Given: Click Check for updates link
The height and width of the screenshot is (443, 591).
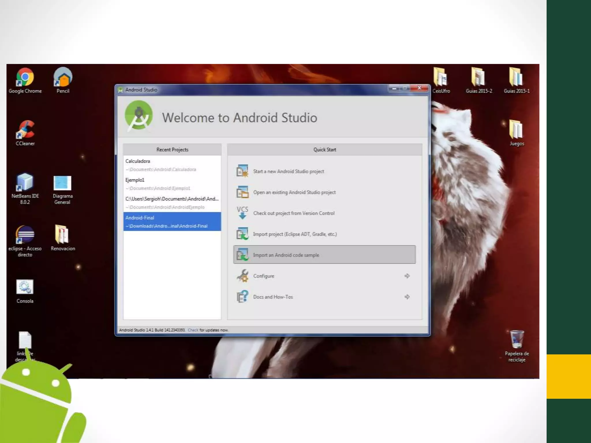Looking at the screenshot, I should (x=193, y=330).
